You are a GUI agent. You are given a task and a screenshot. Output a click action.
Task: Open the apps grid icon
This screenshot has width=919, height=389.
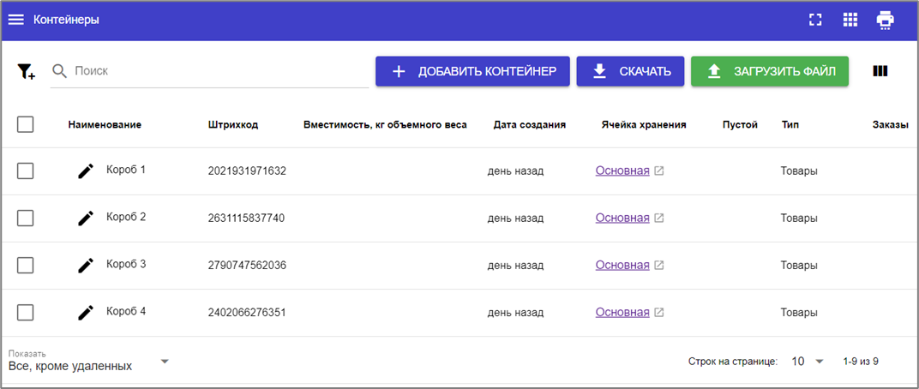coord(850,20)
